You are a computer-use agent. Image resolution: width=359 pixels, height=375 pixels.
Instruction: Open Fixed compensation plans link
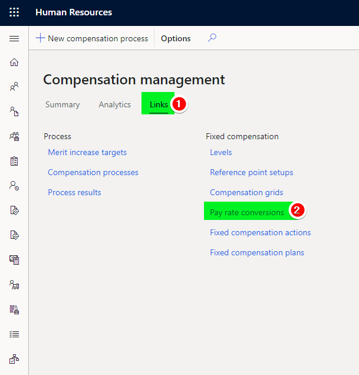point(257,252)
